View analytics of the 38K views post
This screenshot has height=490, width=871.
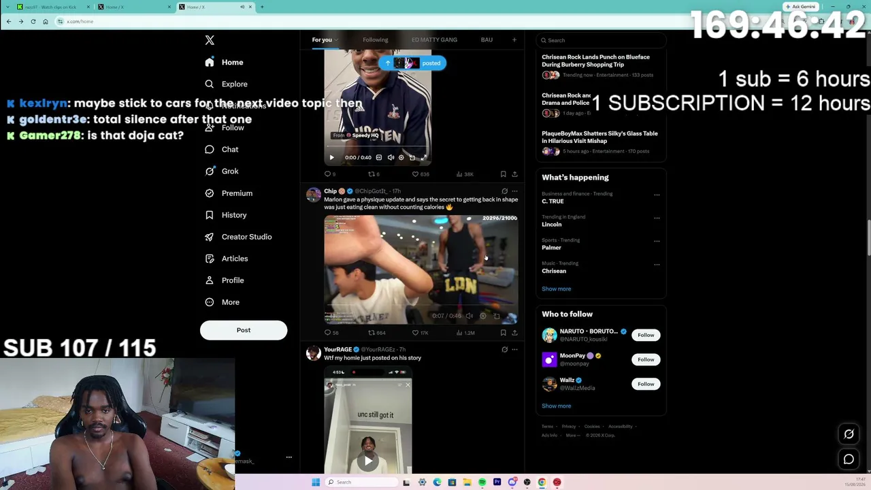coord(465,174)
